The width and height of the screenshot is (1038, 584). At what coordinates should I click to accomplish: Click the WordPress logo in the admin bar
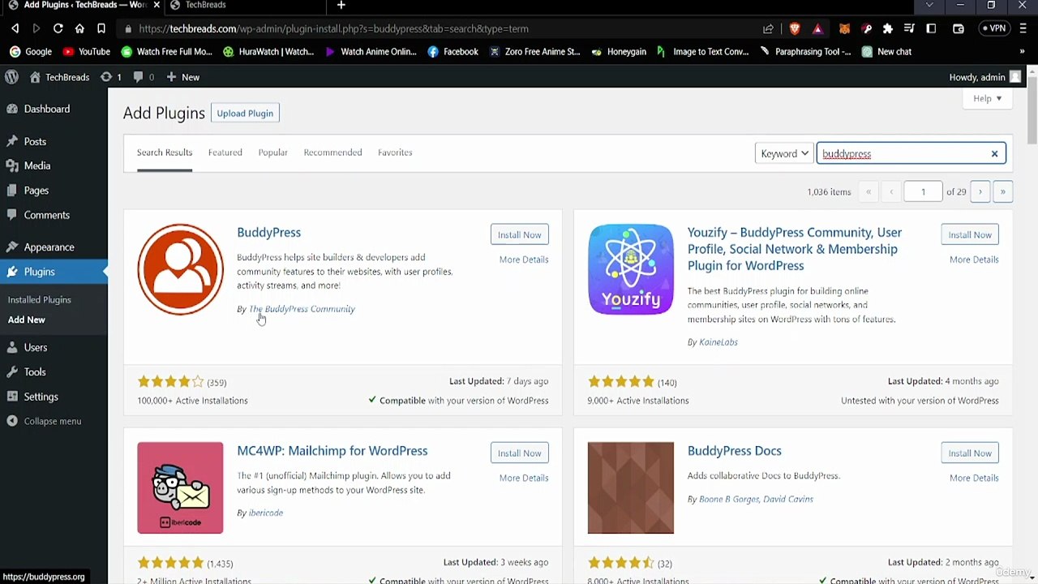[11, 77]
